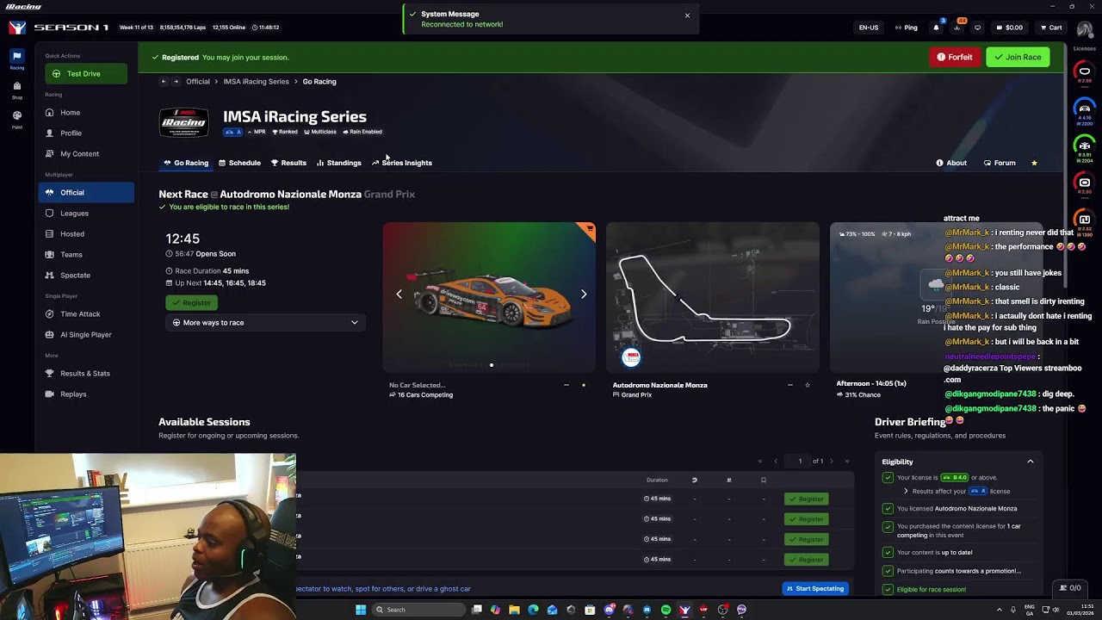Show next car in the carousel
Screen dimensions: 1102x620
pyautogui.click(x=584, y=294)
